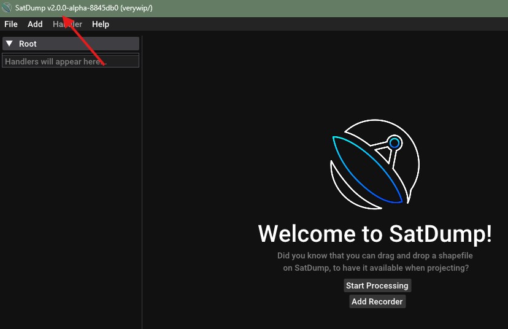Open the Help menu

[101, 24]
